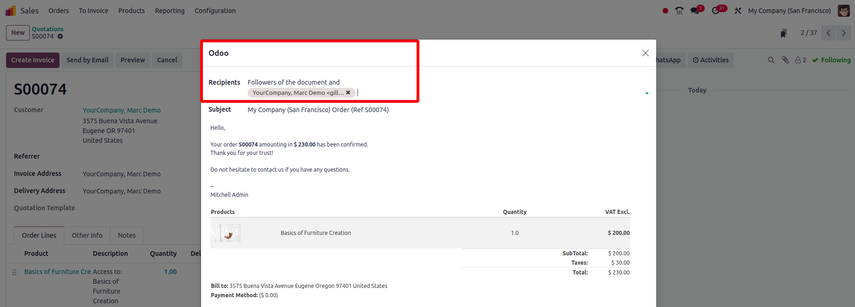Click the debug tools wrench icon

(x=738, y=11)
